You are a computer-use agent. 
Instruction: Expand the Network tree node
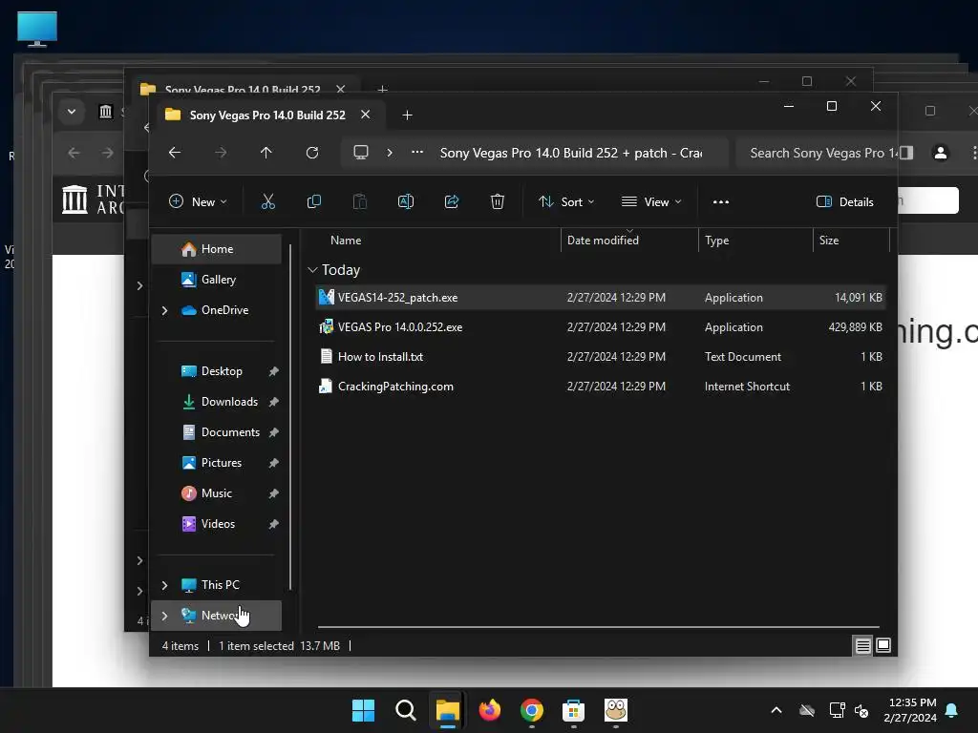tap(164, 616)
